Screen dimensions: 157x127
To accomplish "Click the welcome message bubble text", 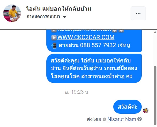I will [x=94, y=68].
